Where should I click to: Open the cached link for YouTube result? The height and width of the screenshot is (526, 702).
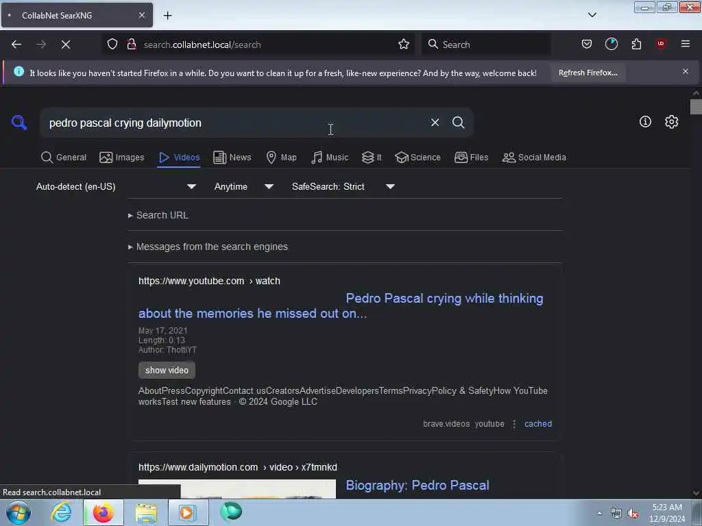pyautogui.click(x=537, y=423)
